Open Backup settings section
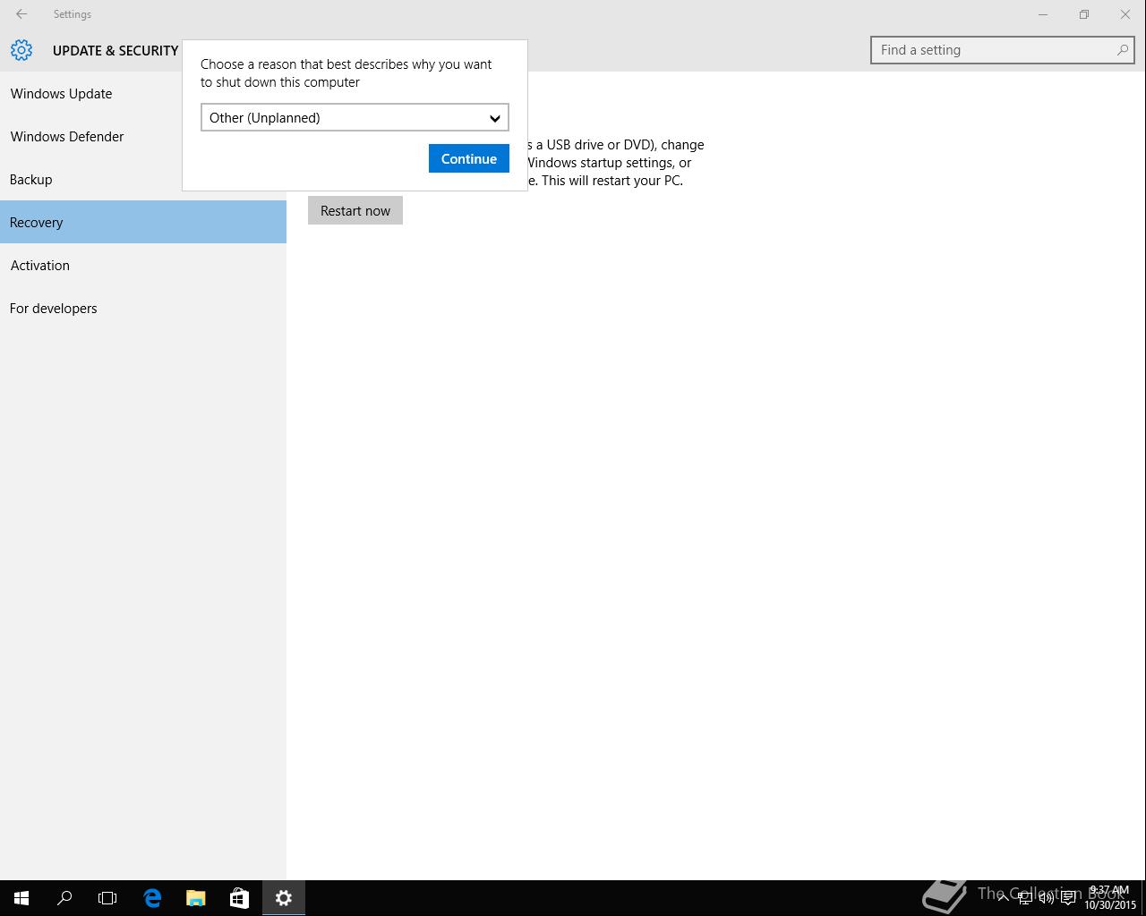Image resolution: width=1146 pixels, height=916 pixels. point(143,179)
